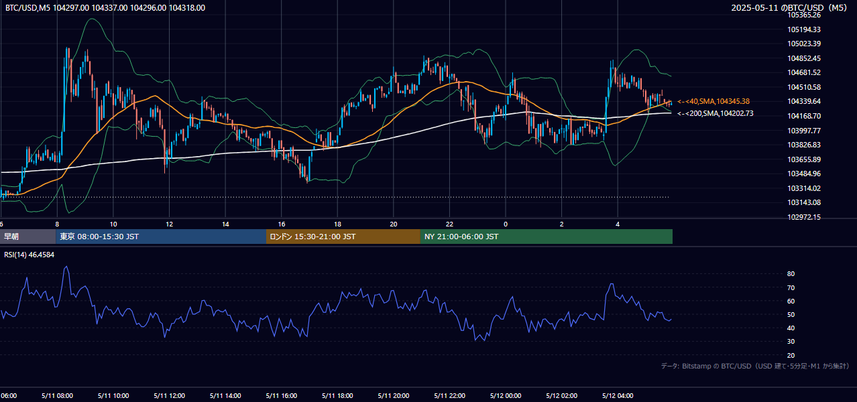Click the Bitstamp data source note
The width and height of the screenshot is (857, 402).
pyautogui.click(x=755, y=366)
